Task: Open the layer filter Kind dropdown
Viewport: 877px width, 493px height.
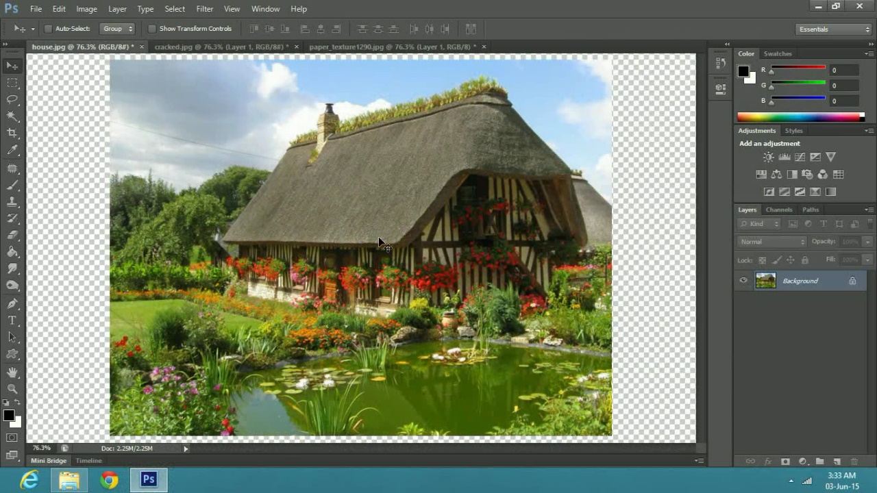Action: [759, 224]
